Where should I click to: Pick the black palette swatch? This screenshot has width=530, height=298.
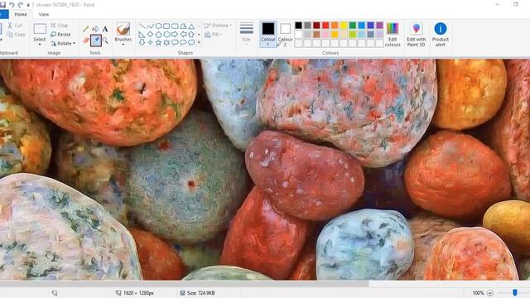298,26
